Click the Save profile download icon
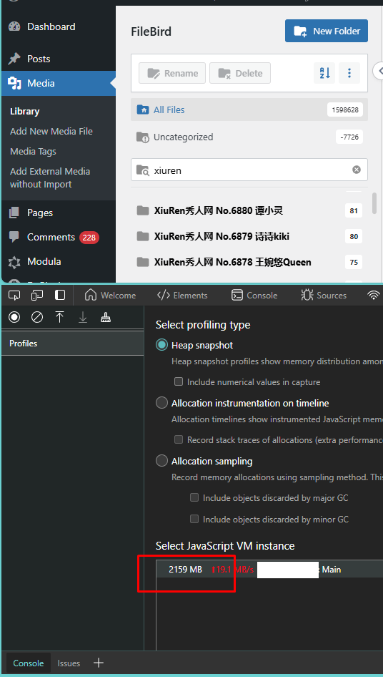This screenshot has width=383, height=677. point(83,318)
